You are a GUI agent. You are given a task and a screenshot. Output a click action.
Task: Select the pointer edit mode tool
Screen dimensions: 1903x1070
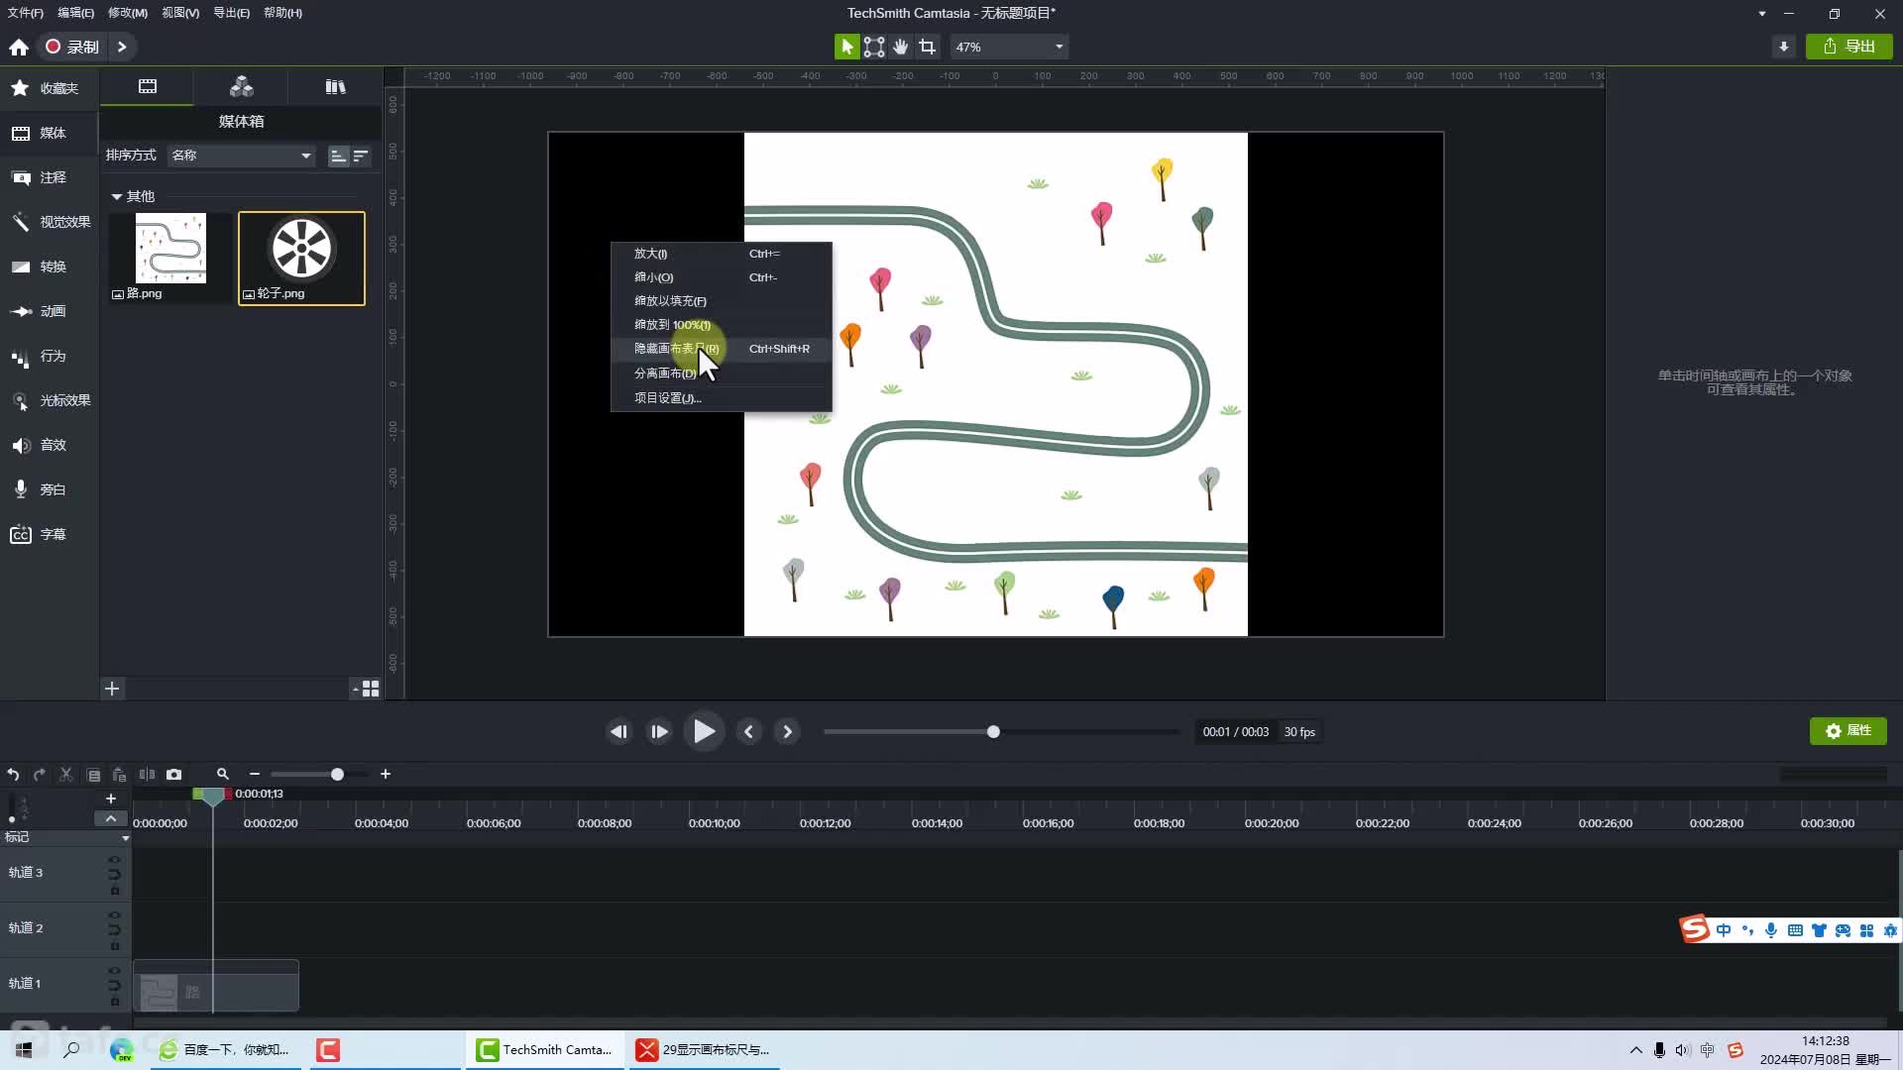tap(846, 47)
